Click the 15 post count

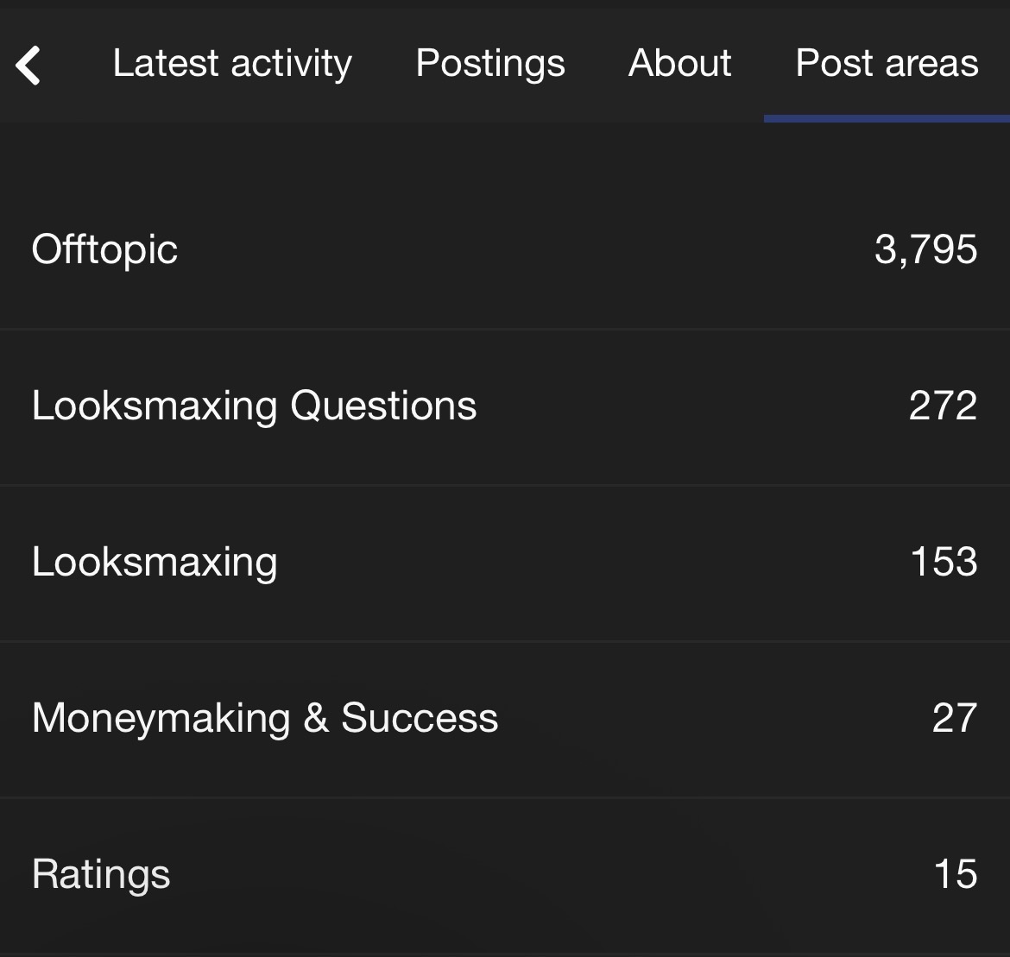pos(956,874)
